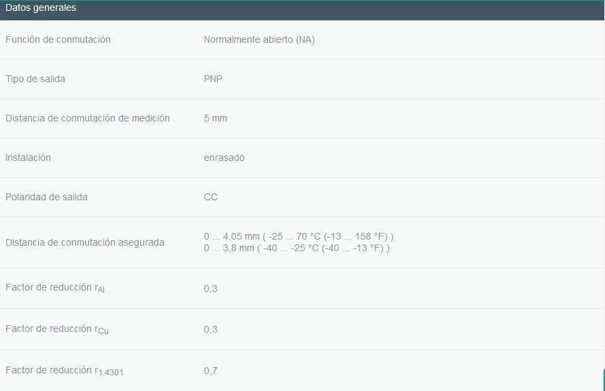The height and width of the screenshot is (391, 605).
Task: Click the '5 mm' value
Action: tap(215, 118)
